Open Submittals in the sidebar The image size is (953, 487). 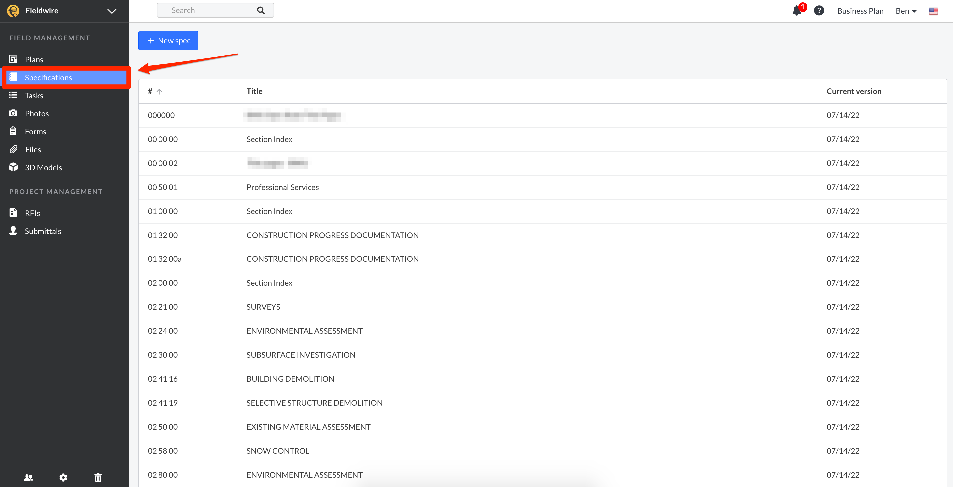point(43,231)
